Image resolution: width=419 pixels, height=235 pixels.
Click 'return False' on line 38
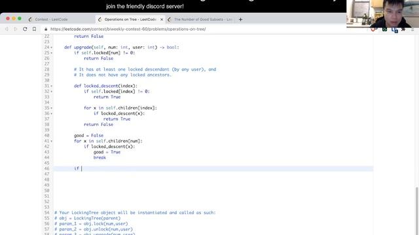pos(99,125)
